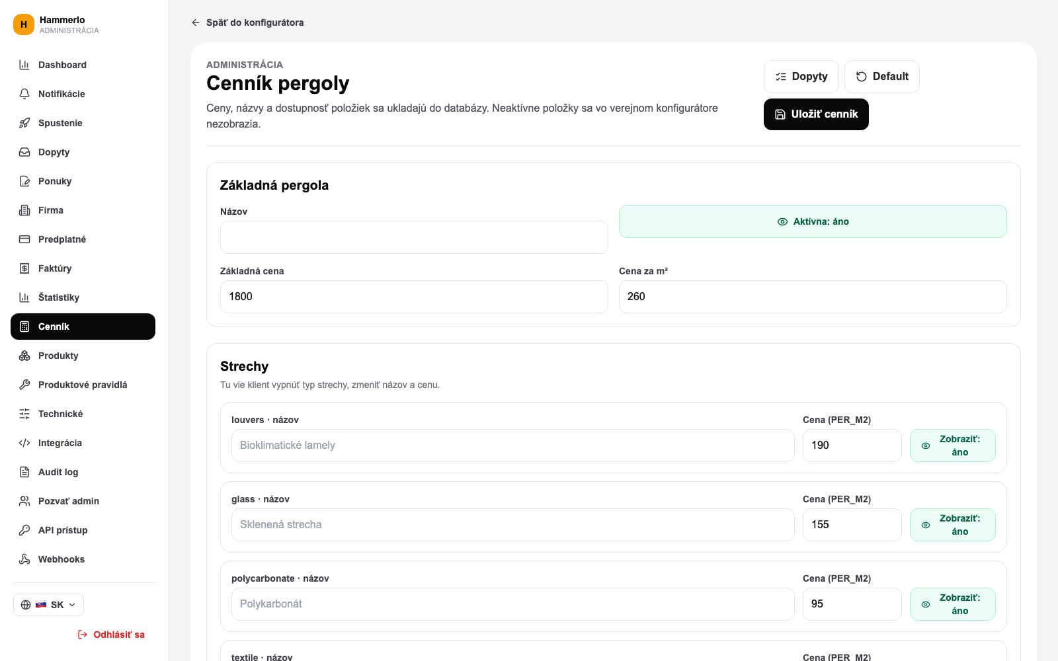Image resolution: width=1058 pixels, height=661 pixels.
Task: Open Dashboard in the sidebar
Action: click(x=83, y=65)
